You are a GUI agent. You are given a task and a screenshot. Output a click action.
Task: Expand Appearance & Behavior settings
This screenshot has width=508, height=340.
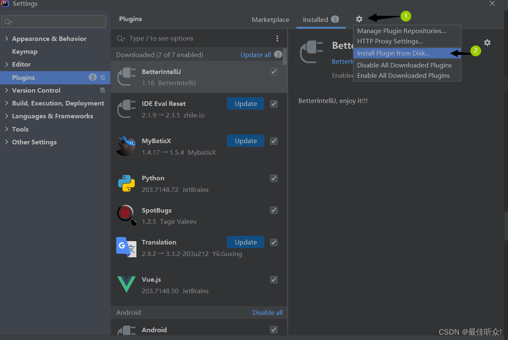[x=7, y=38]
